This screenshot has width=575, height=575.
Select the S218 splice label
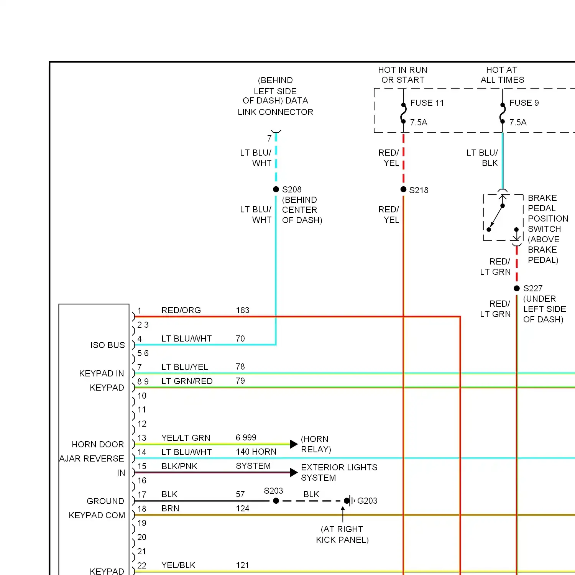[x=419, y=190]
